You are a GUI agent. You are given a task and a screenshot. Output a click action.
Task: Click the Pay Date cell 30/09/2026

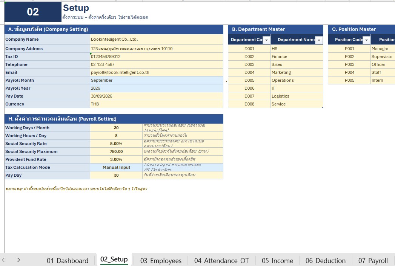coord(157,96)
